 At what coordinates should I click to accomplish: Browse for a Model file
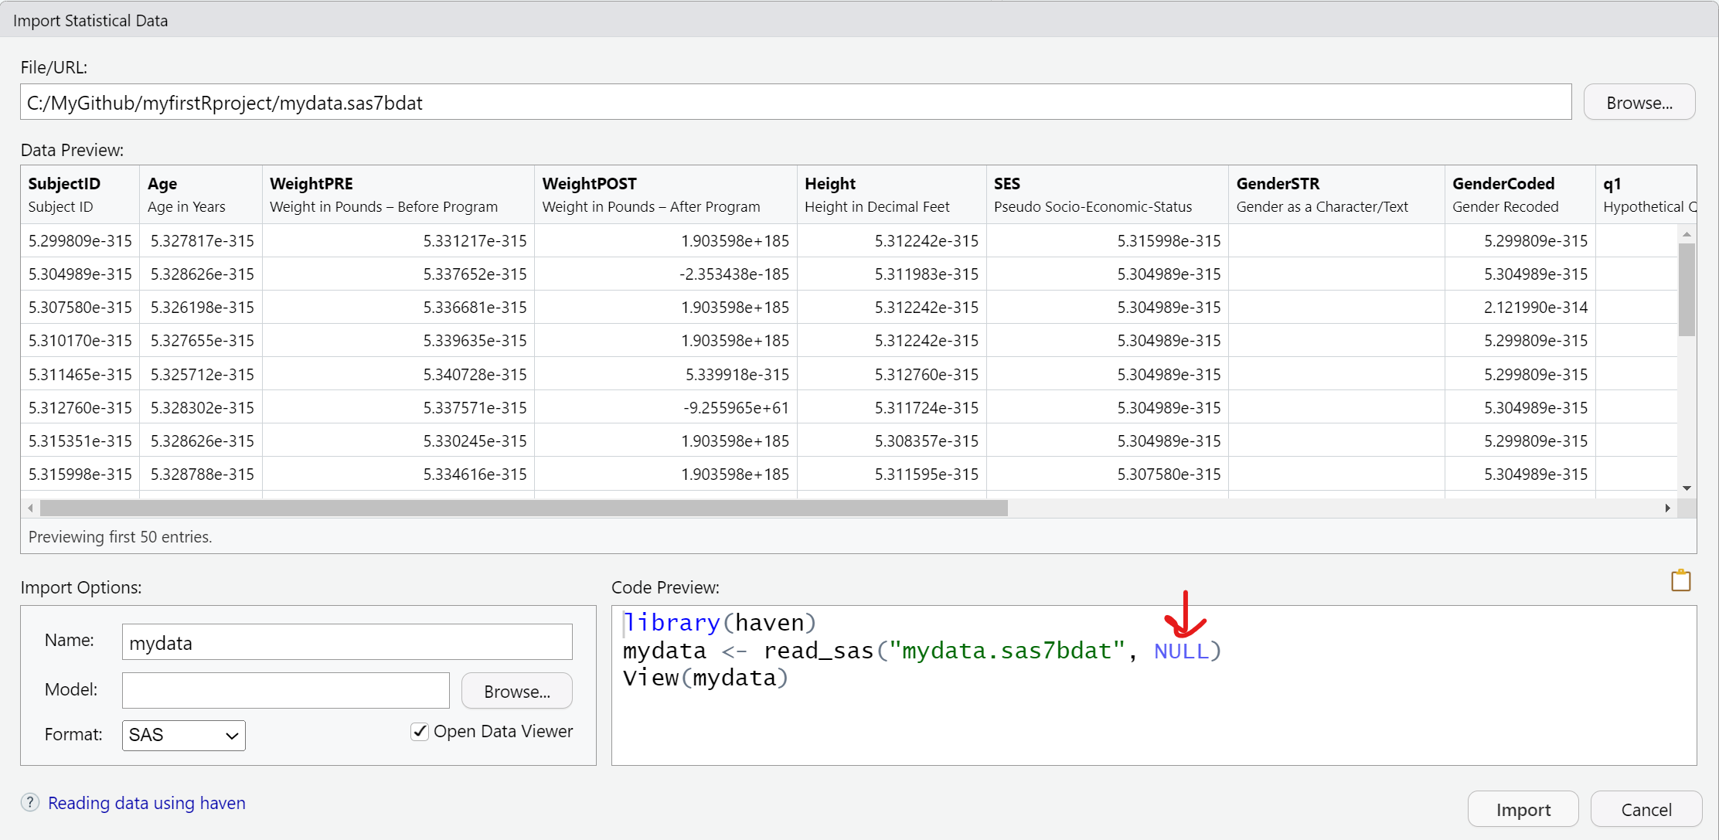coord(517,691)
